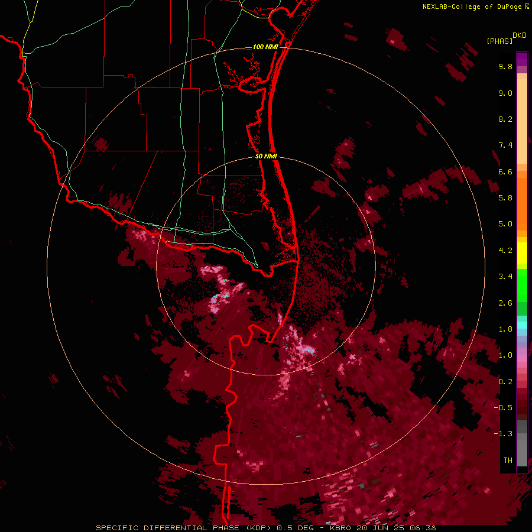Click the 0.2 legend value
Screen dimensions: 532x532
(505, 382)
